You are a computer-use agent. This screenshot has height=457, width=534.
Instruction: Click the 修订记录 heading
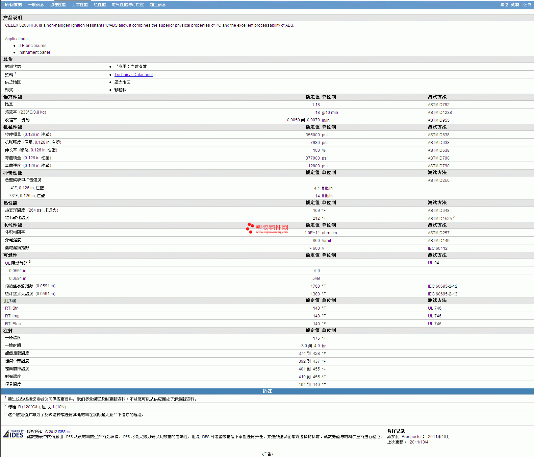click(396, 431)
